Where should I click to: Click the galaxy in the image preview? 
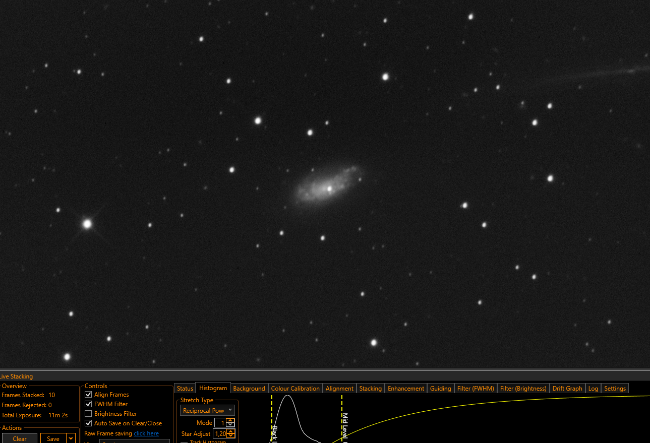coord(327,185)
